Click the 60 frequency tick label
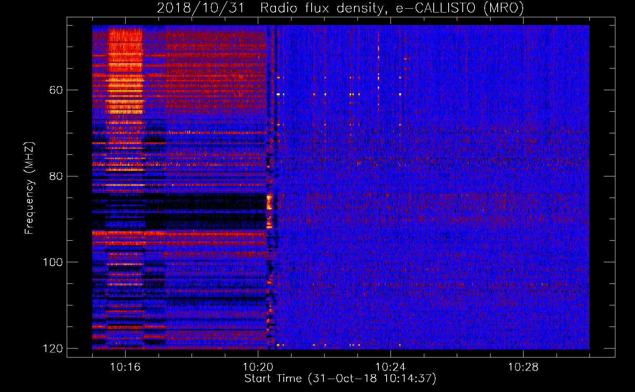Screen dimensions: 635x392 [56, 90]
